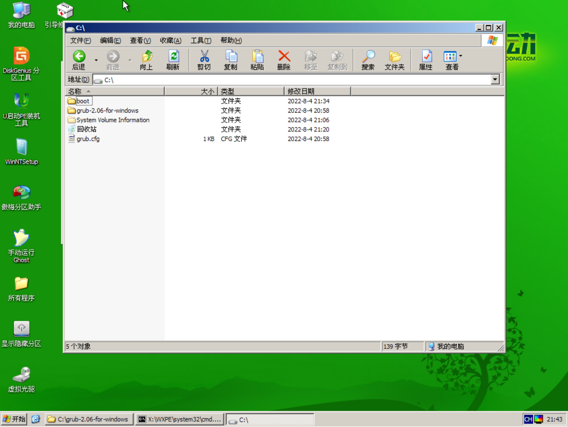The image size is (568, 427).
Task: Click the 移至 move-to icon
Action: [x=310, y=56]
